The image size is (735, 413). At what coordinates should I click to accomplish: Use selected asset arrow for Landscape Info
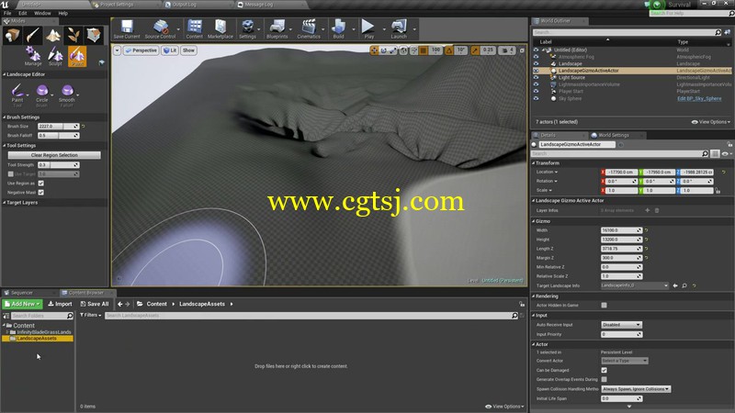[x=675, y=285]
